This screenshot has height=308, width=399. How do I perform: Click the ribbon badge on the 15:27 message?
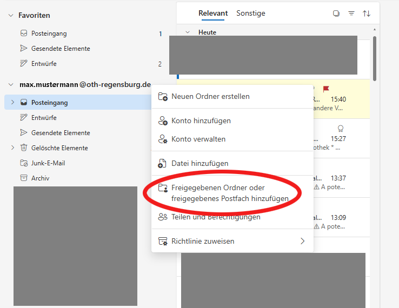tap(340, 129)
